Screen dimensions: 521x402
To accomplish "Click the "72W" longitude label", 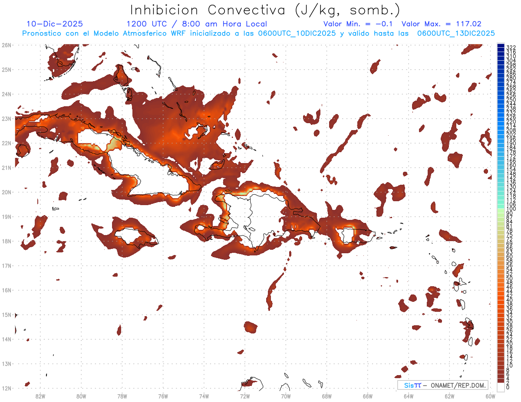I will coord(245,396).
